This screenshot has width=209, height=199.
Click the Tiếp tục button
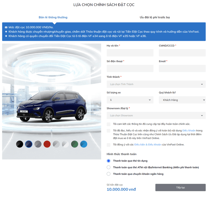coord(180,188)
